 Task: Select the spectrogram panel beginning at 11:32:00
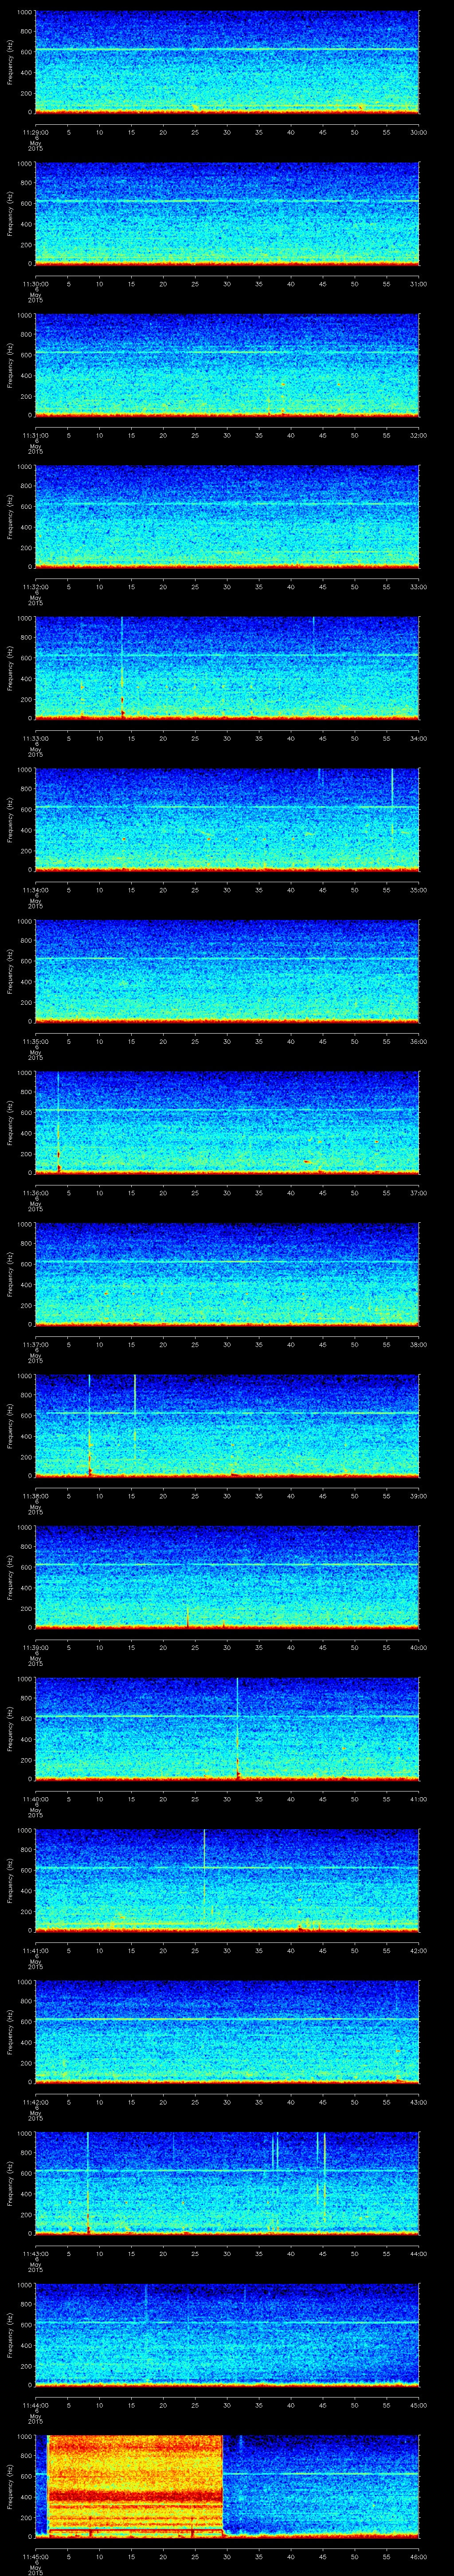tap(227, 517)
